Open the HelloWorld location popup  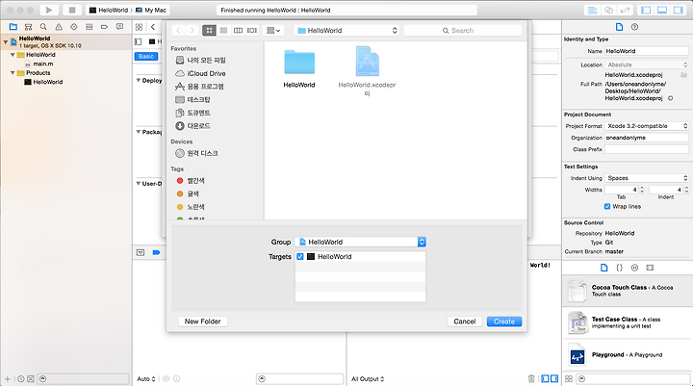[x=346, y=30]
